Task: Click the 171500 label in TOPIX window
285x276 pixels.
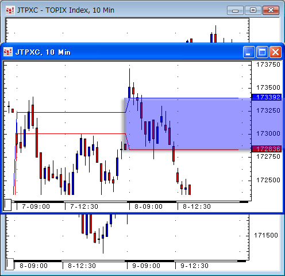Action: [266, 235]
